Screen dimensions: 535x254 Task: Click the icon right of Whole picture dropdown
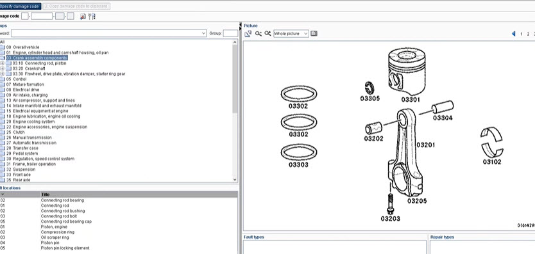314,33
